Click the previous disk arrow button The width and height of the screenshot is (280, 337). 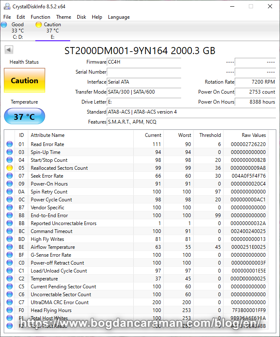pos(9,50)
